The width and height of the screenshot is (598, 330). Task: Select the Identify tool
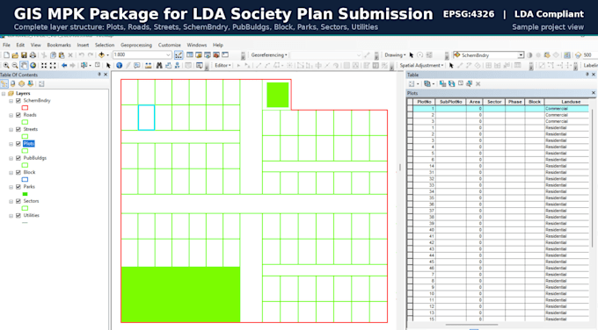(120, 65)
